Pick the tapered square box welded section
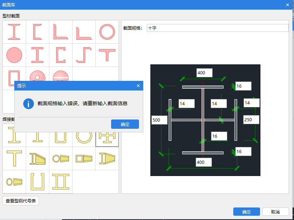294x220 pixels. click(84, 158)
